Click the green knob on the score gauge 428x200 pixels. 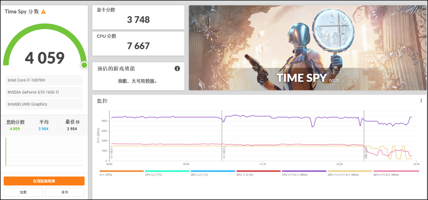[84, 65]
